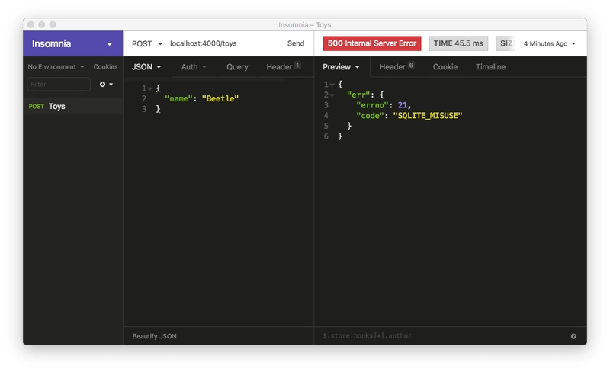Screen dimensions: 610x372
Task: Click the "errno" key in response
Action: (x=372, y=105)
